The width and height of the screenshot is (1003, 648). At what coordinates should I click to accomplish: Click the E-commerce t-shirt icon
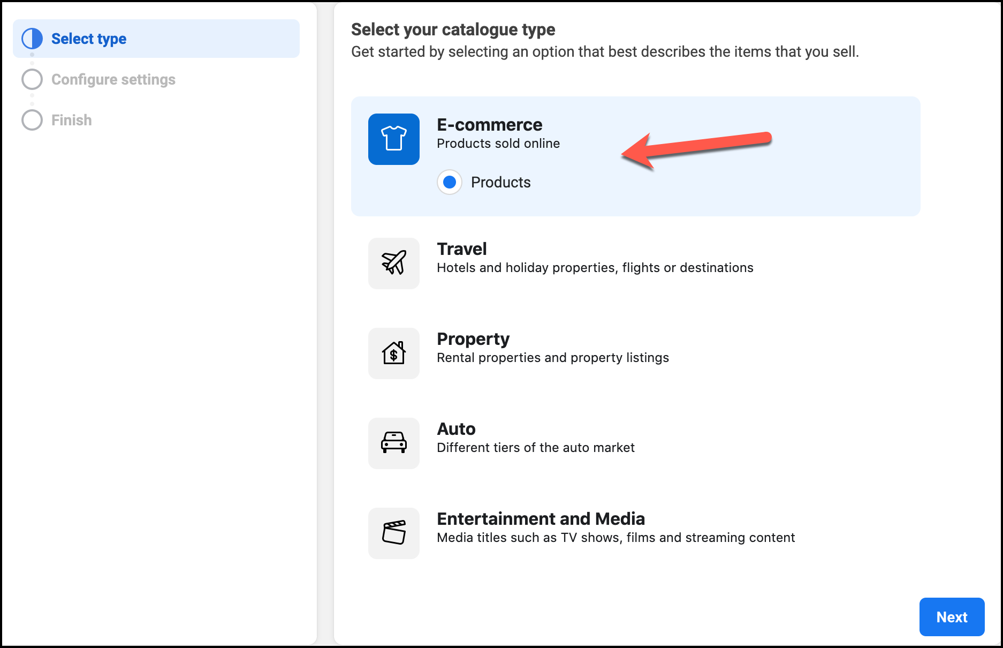click(394, 139)
